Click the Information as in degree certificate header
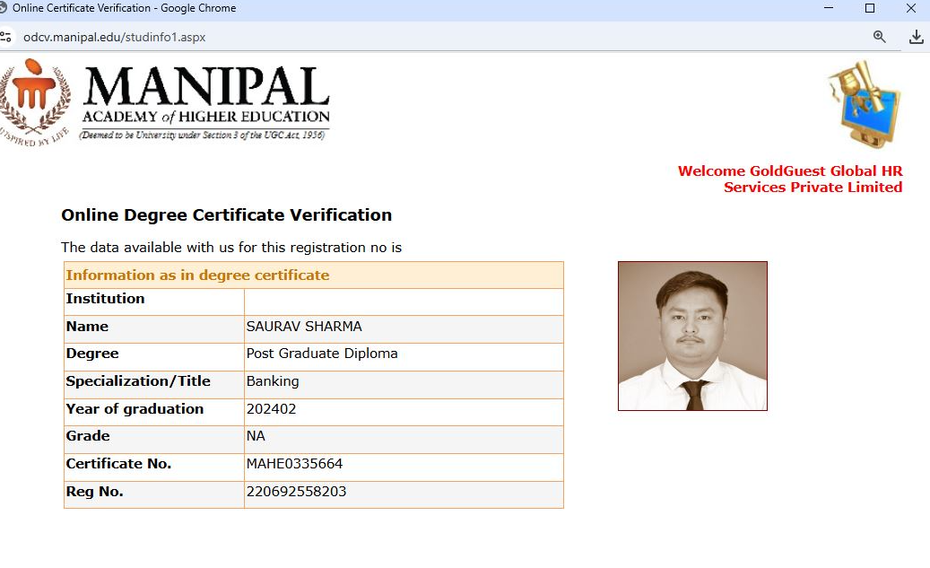 pyautogui.click(x=197, y=275)
